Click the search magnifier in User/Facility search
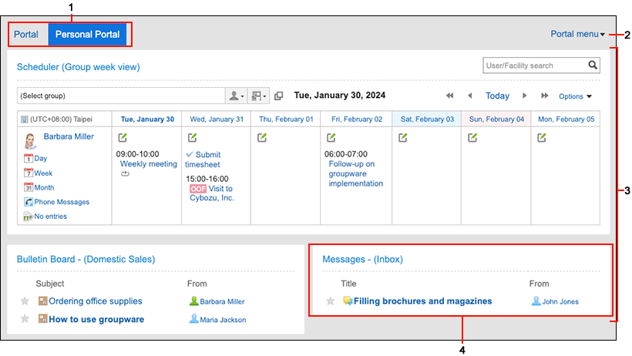Screen dimensions: 632x356 pos(593,65)
